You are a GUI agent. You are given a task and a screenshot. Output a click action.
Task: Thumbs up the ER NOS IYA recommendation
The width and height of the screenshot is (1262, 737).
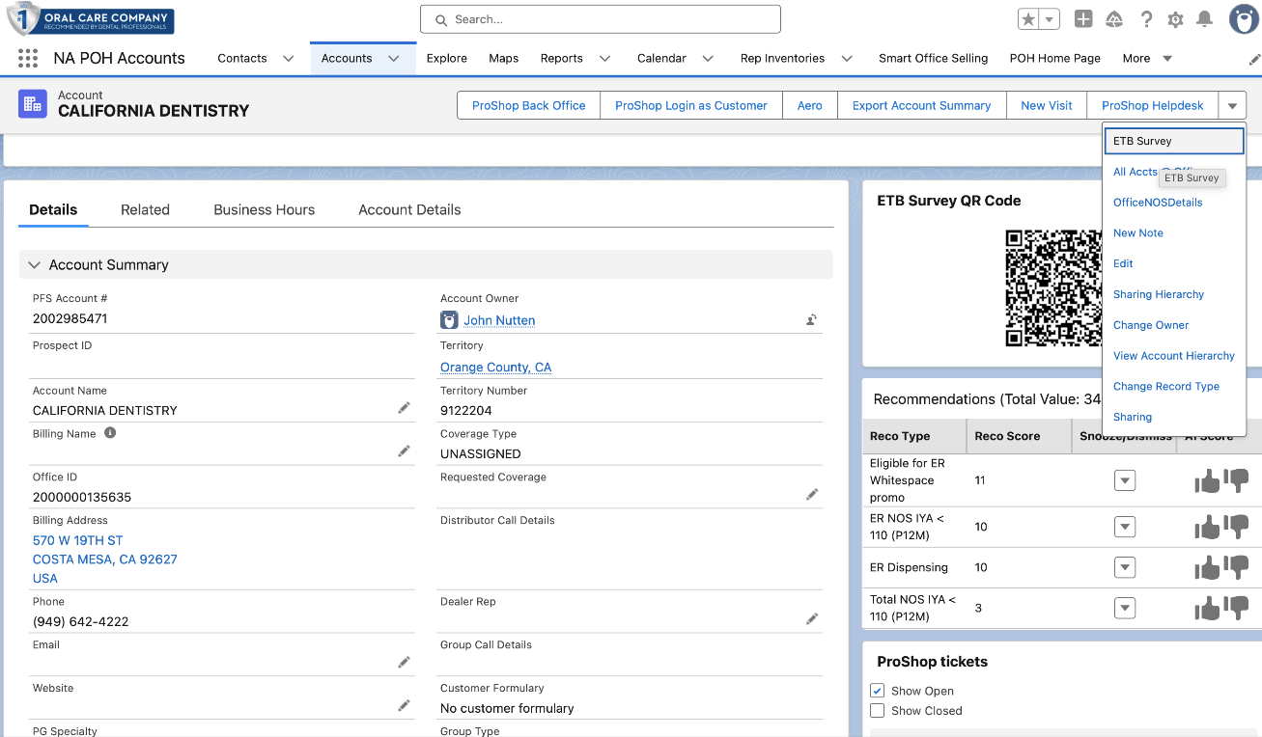click(x=1207, y=527)
